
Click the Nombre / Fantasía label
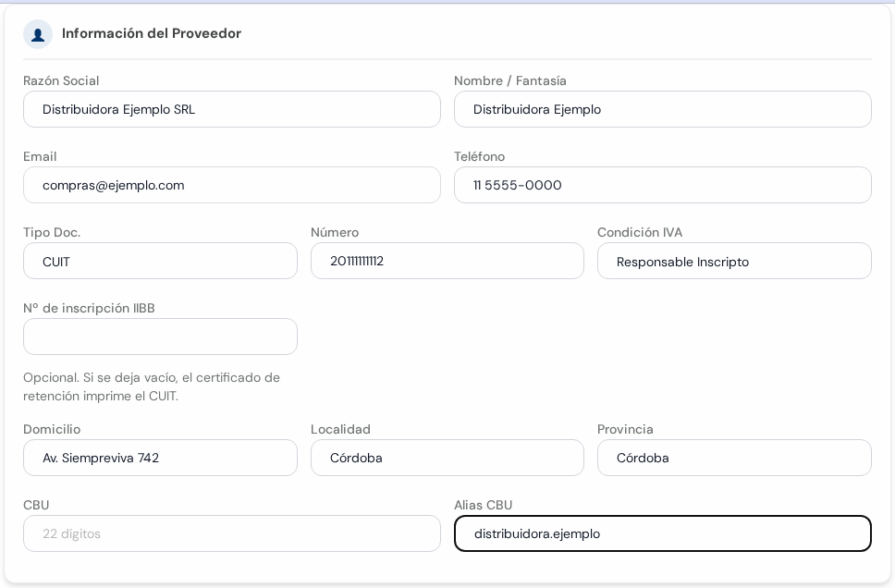[x=510, y=80]
